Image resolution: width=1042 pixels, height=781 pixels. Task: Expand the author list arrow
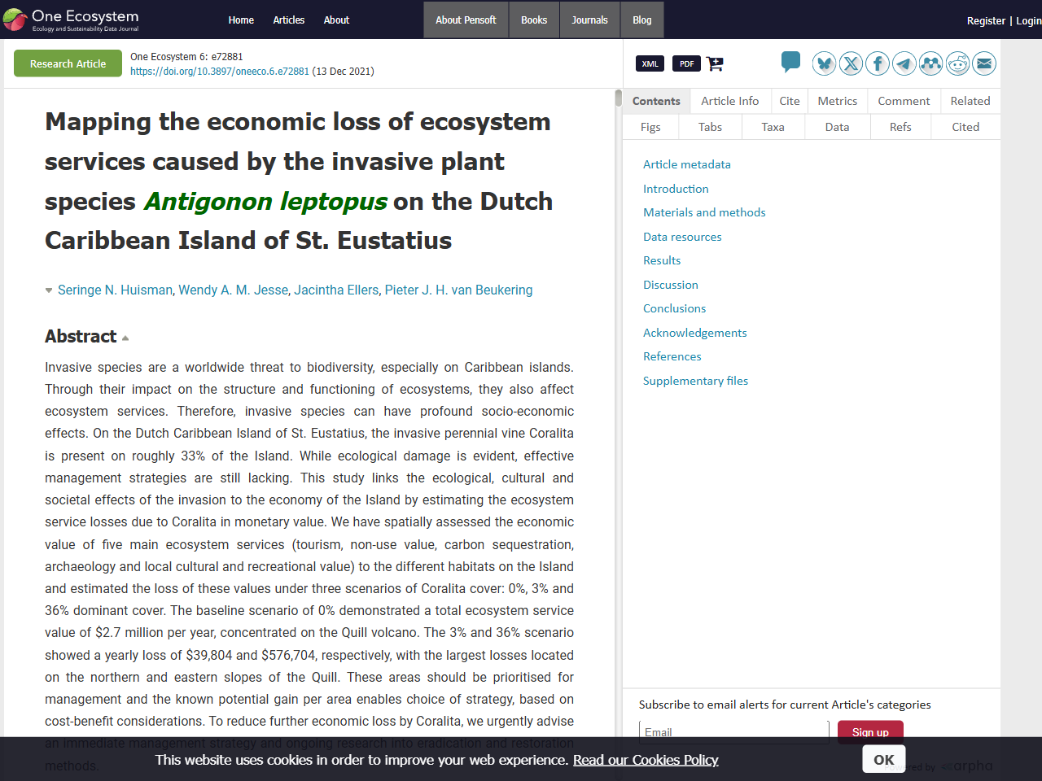click(49, 290)
